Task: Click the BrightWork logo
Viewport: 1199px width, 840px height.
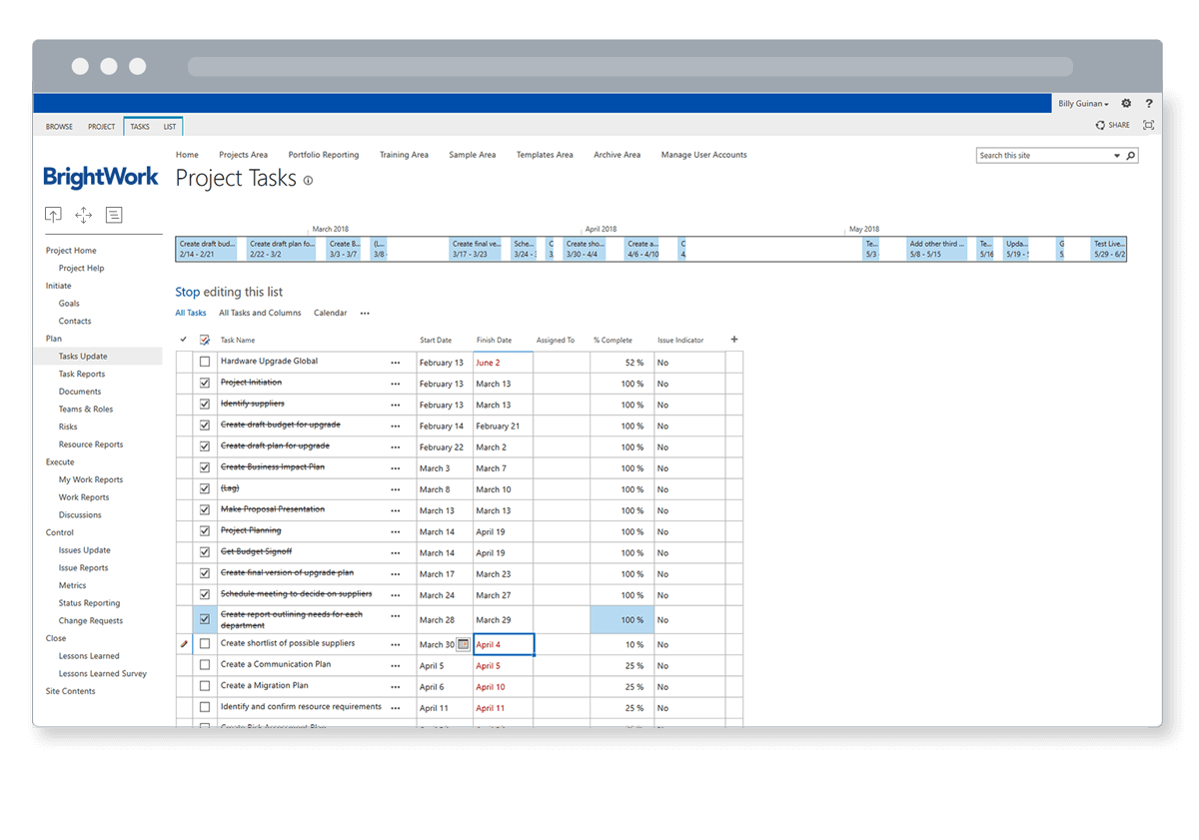Action: point(101,177)
